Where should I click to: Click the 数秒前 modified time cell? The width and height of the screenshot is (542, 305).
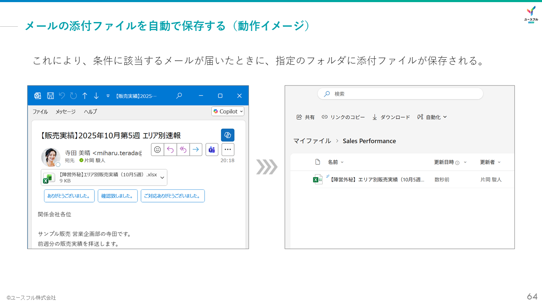(442, 180)
